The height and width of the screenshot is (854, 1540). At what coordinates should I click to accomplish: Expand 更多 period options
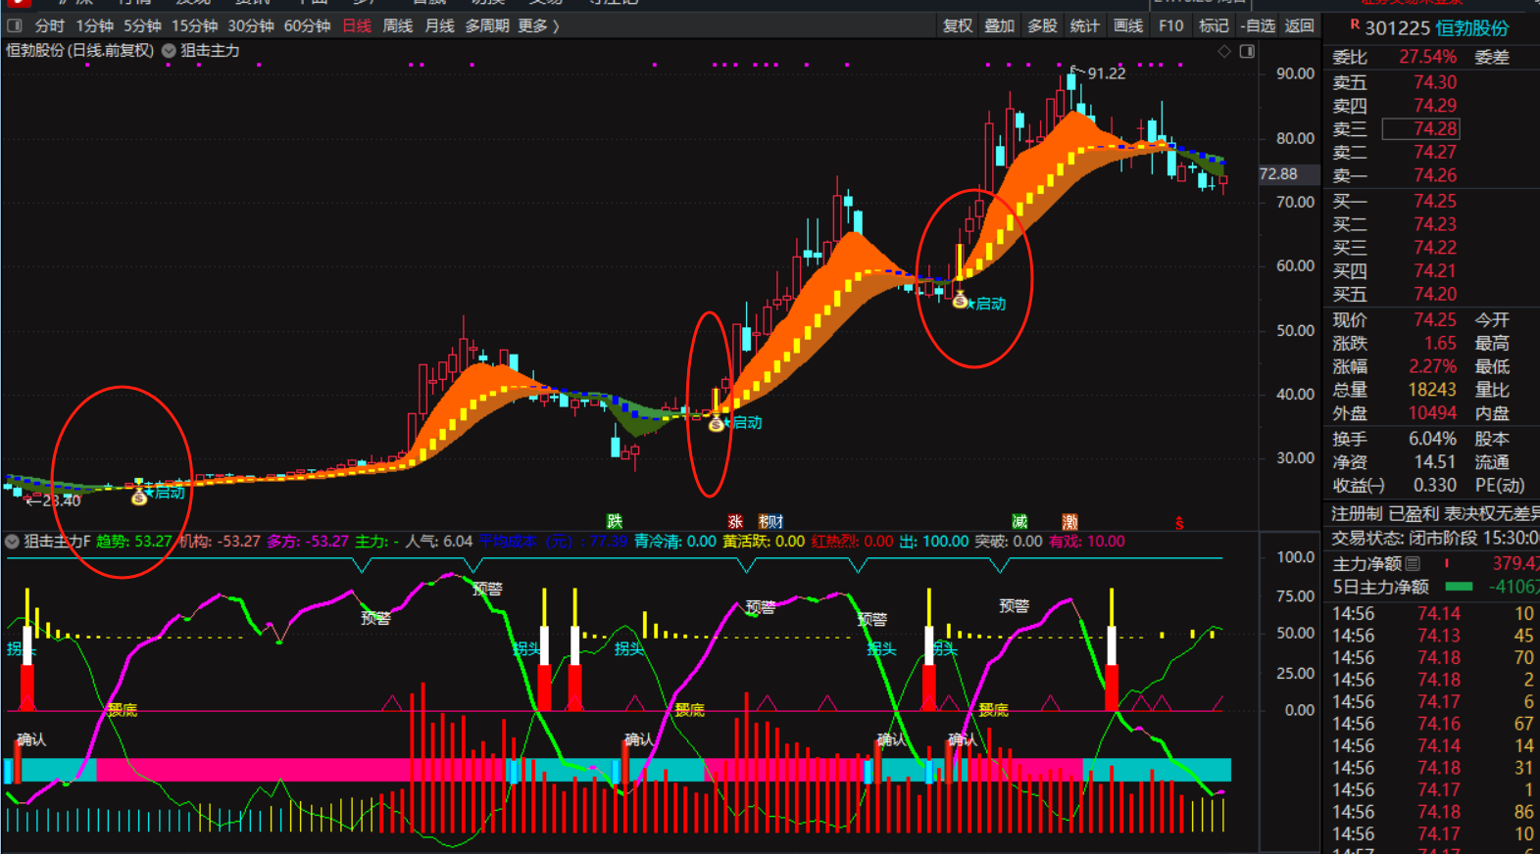[x=538, y=25]
